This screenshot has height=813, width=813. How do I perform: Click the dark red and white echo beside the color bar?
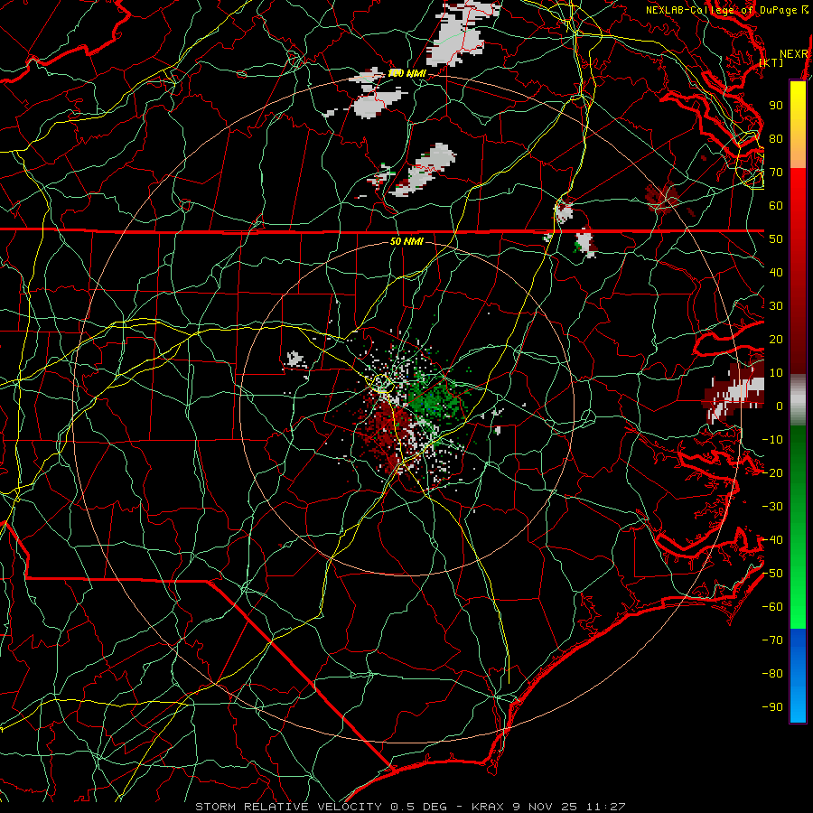coord(734,391)
